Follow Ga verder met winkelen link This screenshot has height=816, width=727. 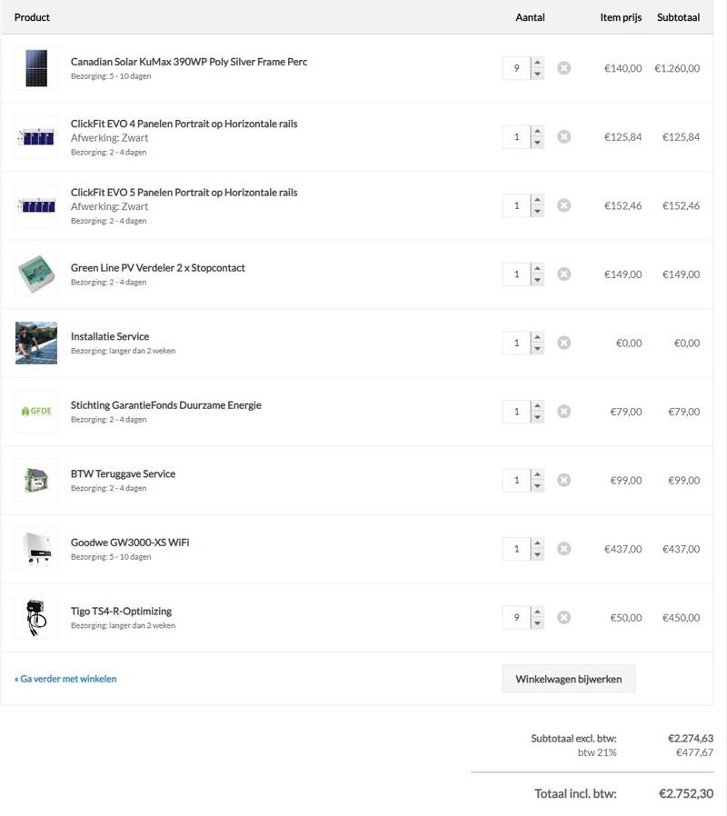coord(65,679)
